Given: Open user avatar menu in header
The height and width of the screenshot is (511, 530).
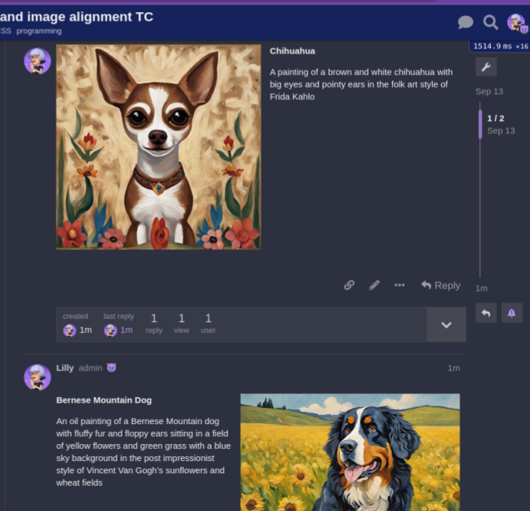Looking at the screenshot, I should pos(517,23).
